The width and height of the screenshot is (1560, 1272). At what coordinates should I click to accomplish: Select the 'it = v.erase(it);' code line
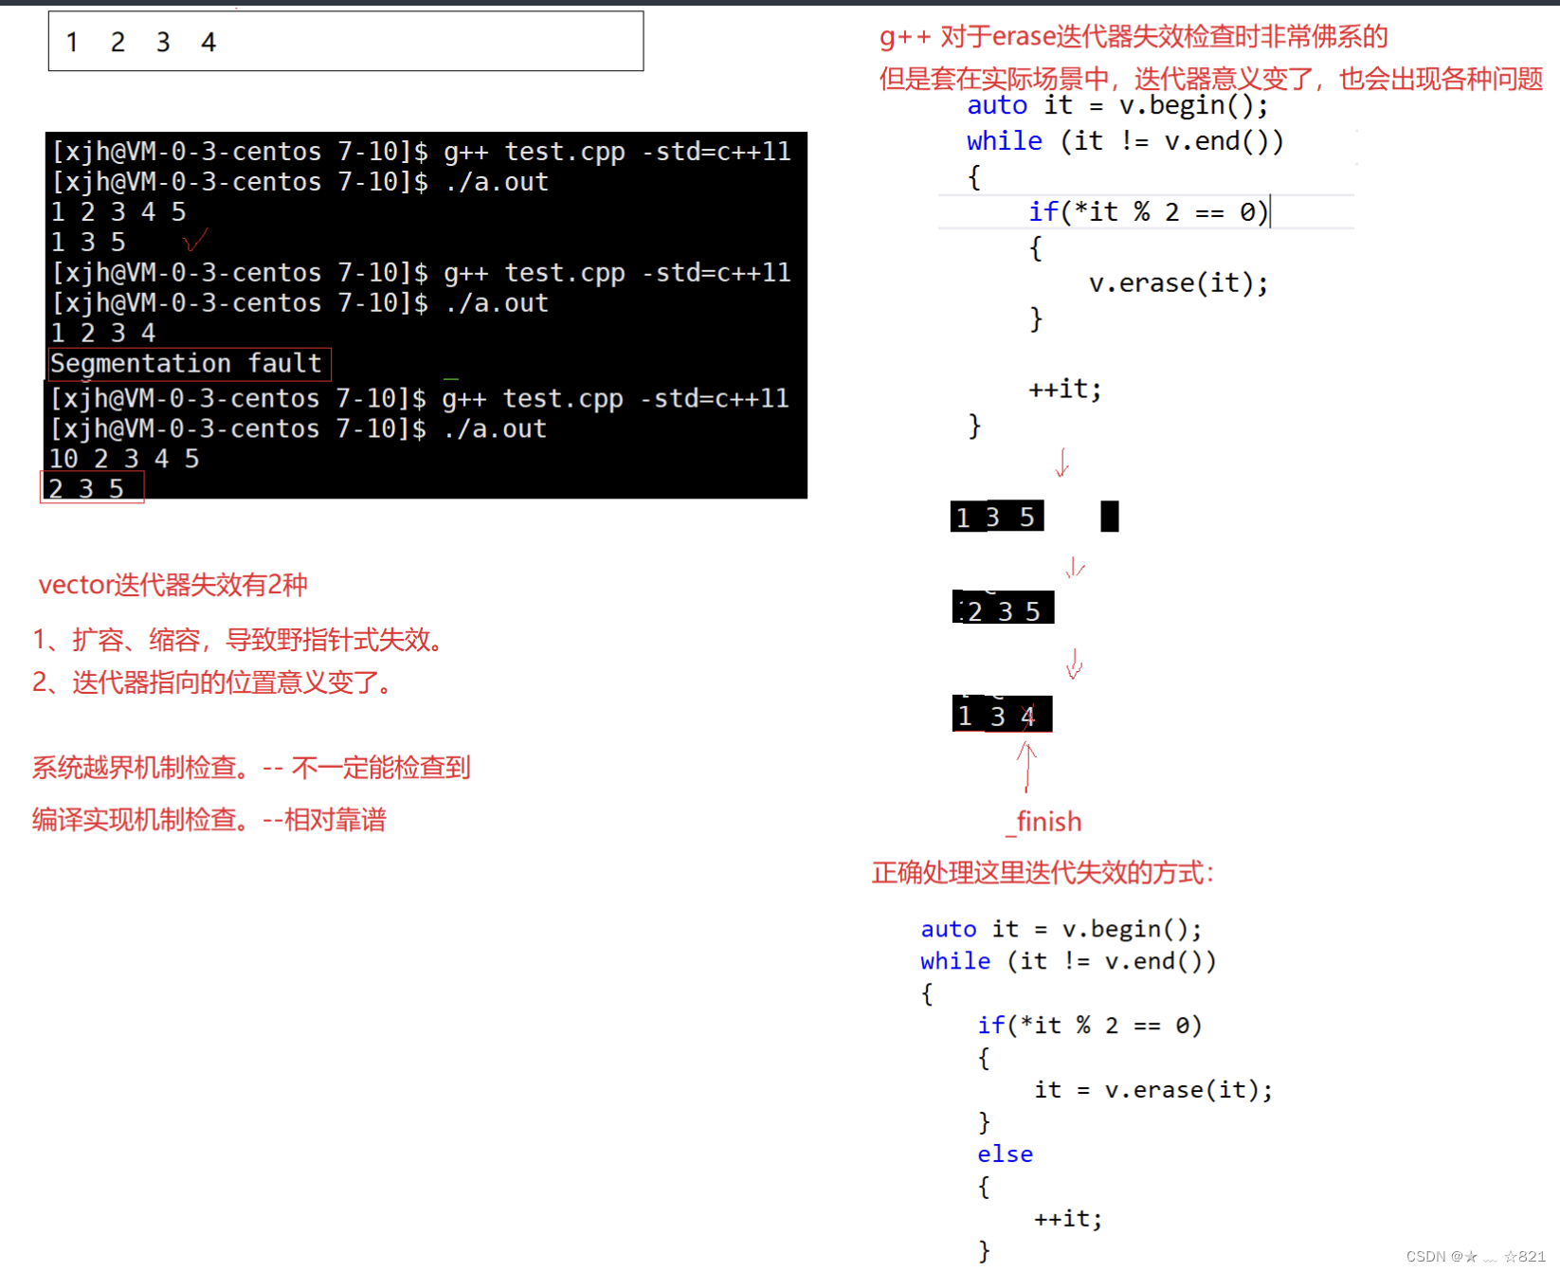(1153, 1090)
